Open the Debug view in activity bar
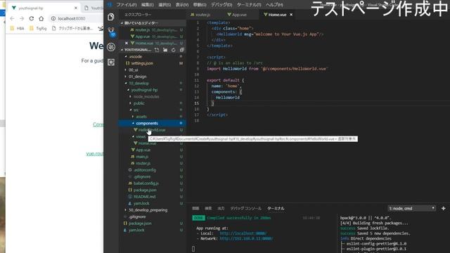Viewport: 450px width, 253px height. (x=111, y=47)
